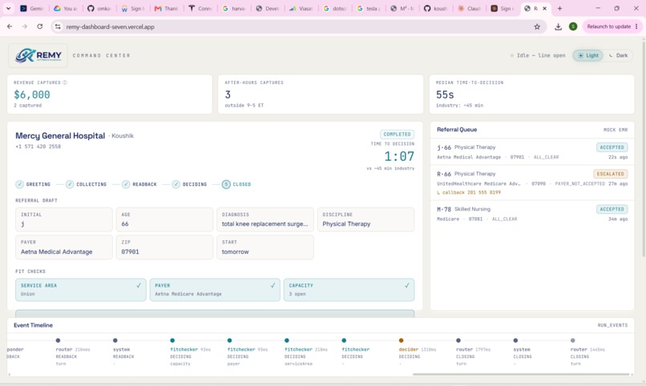Click the ACCEPTED badge on M-78

coord(612,209)
